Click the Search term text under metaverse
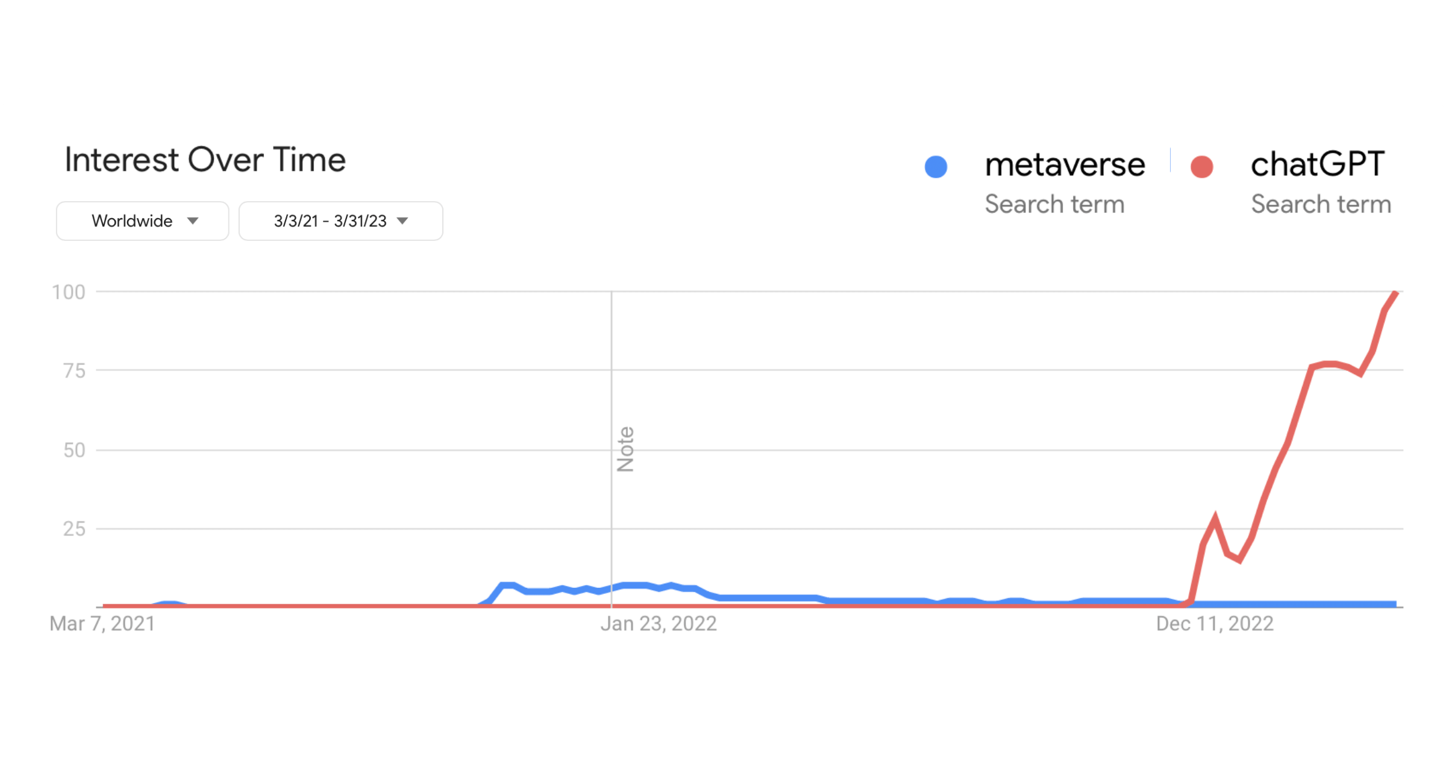Viewport: 1446px width, 771px height. [1054, 204]
